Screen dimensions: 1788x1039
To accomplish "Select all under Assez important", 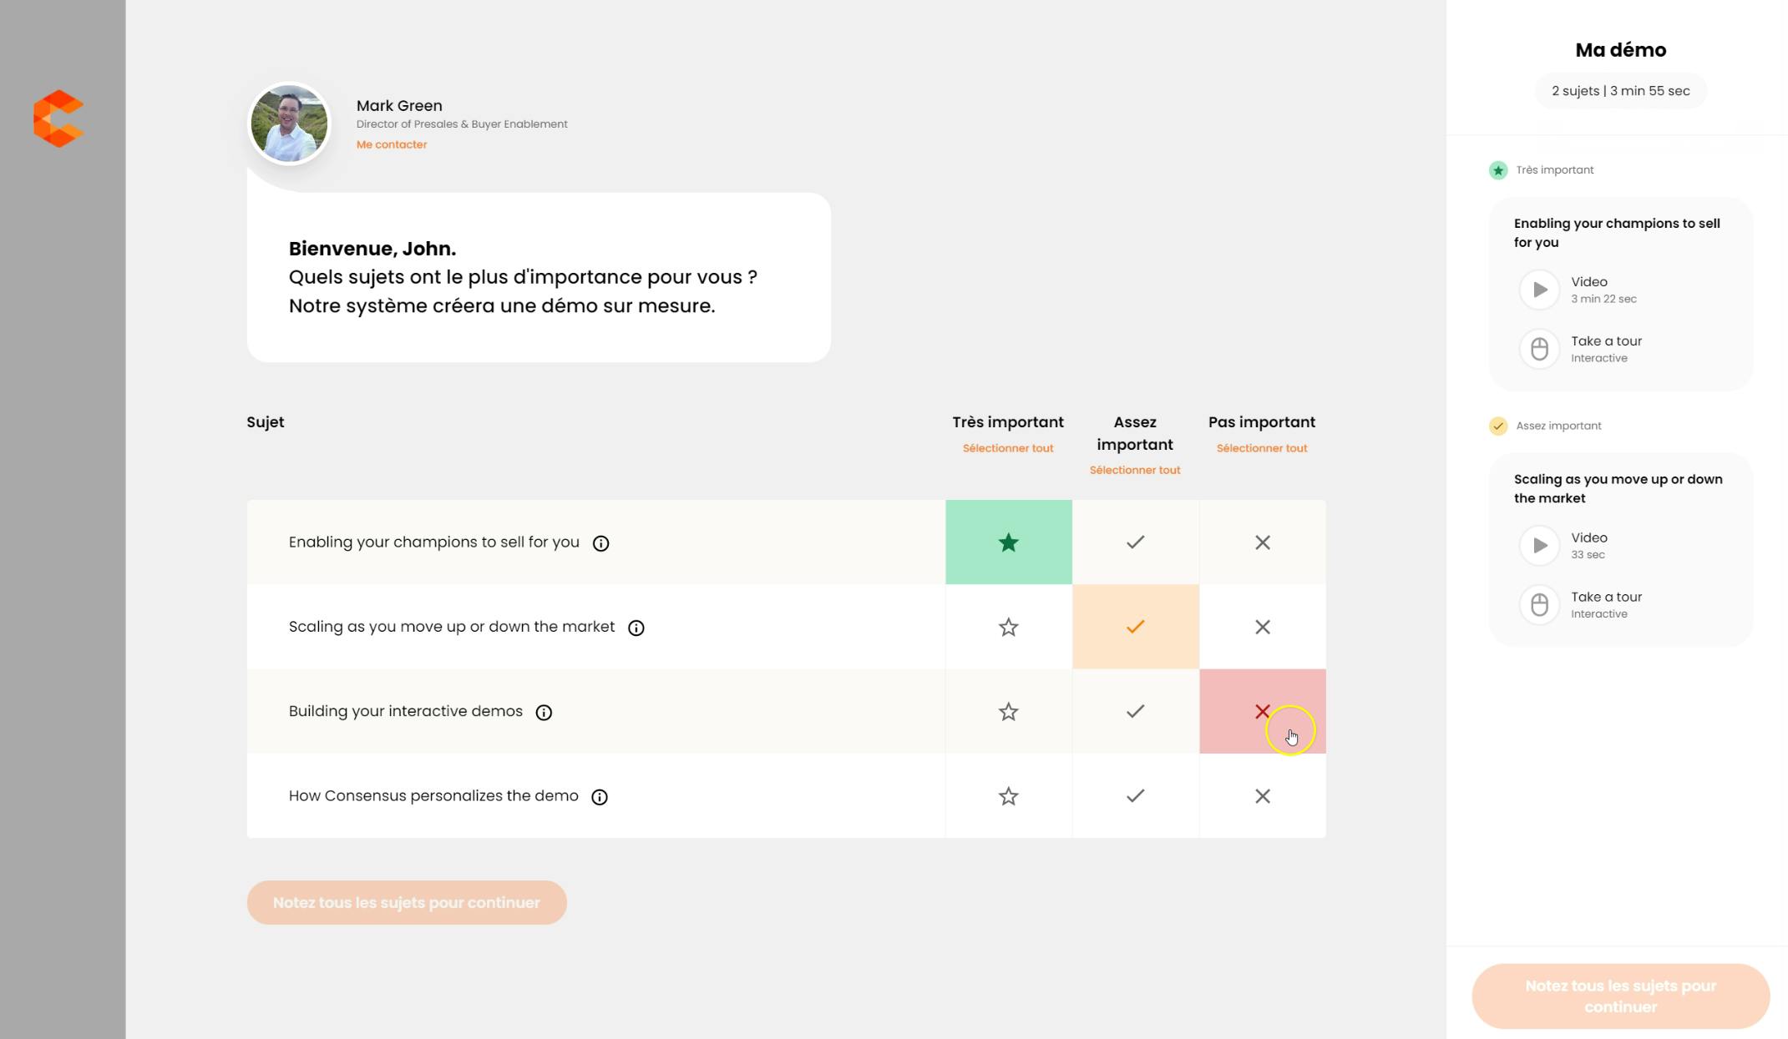I will pyautogui.click(x=1134, y=471).
